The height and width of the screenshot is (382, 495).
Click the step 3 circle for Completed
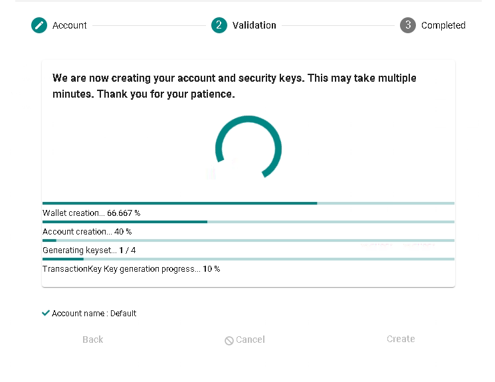[408, 25]
